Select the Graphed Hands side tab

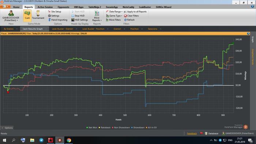tap(253, 57)
